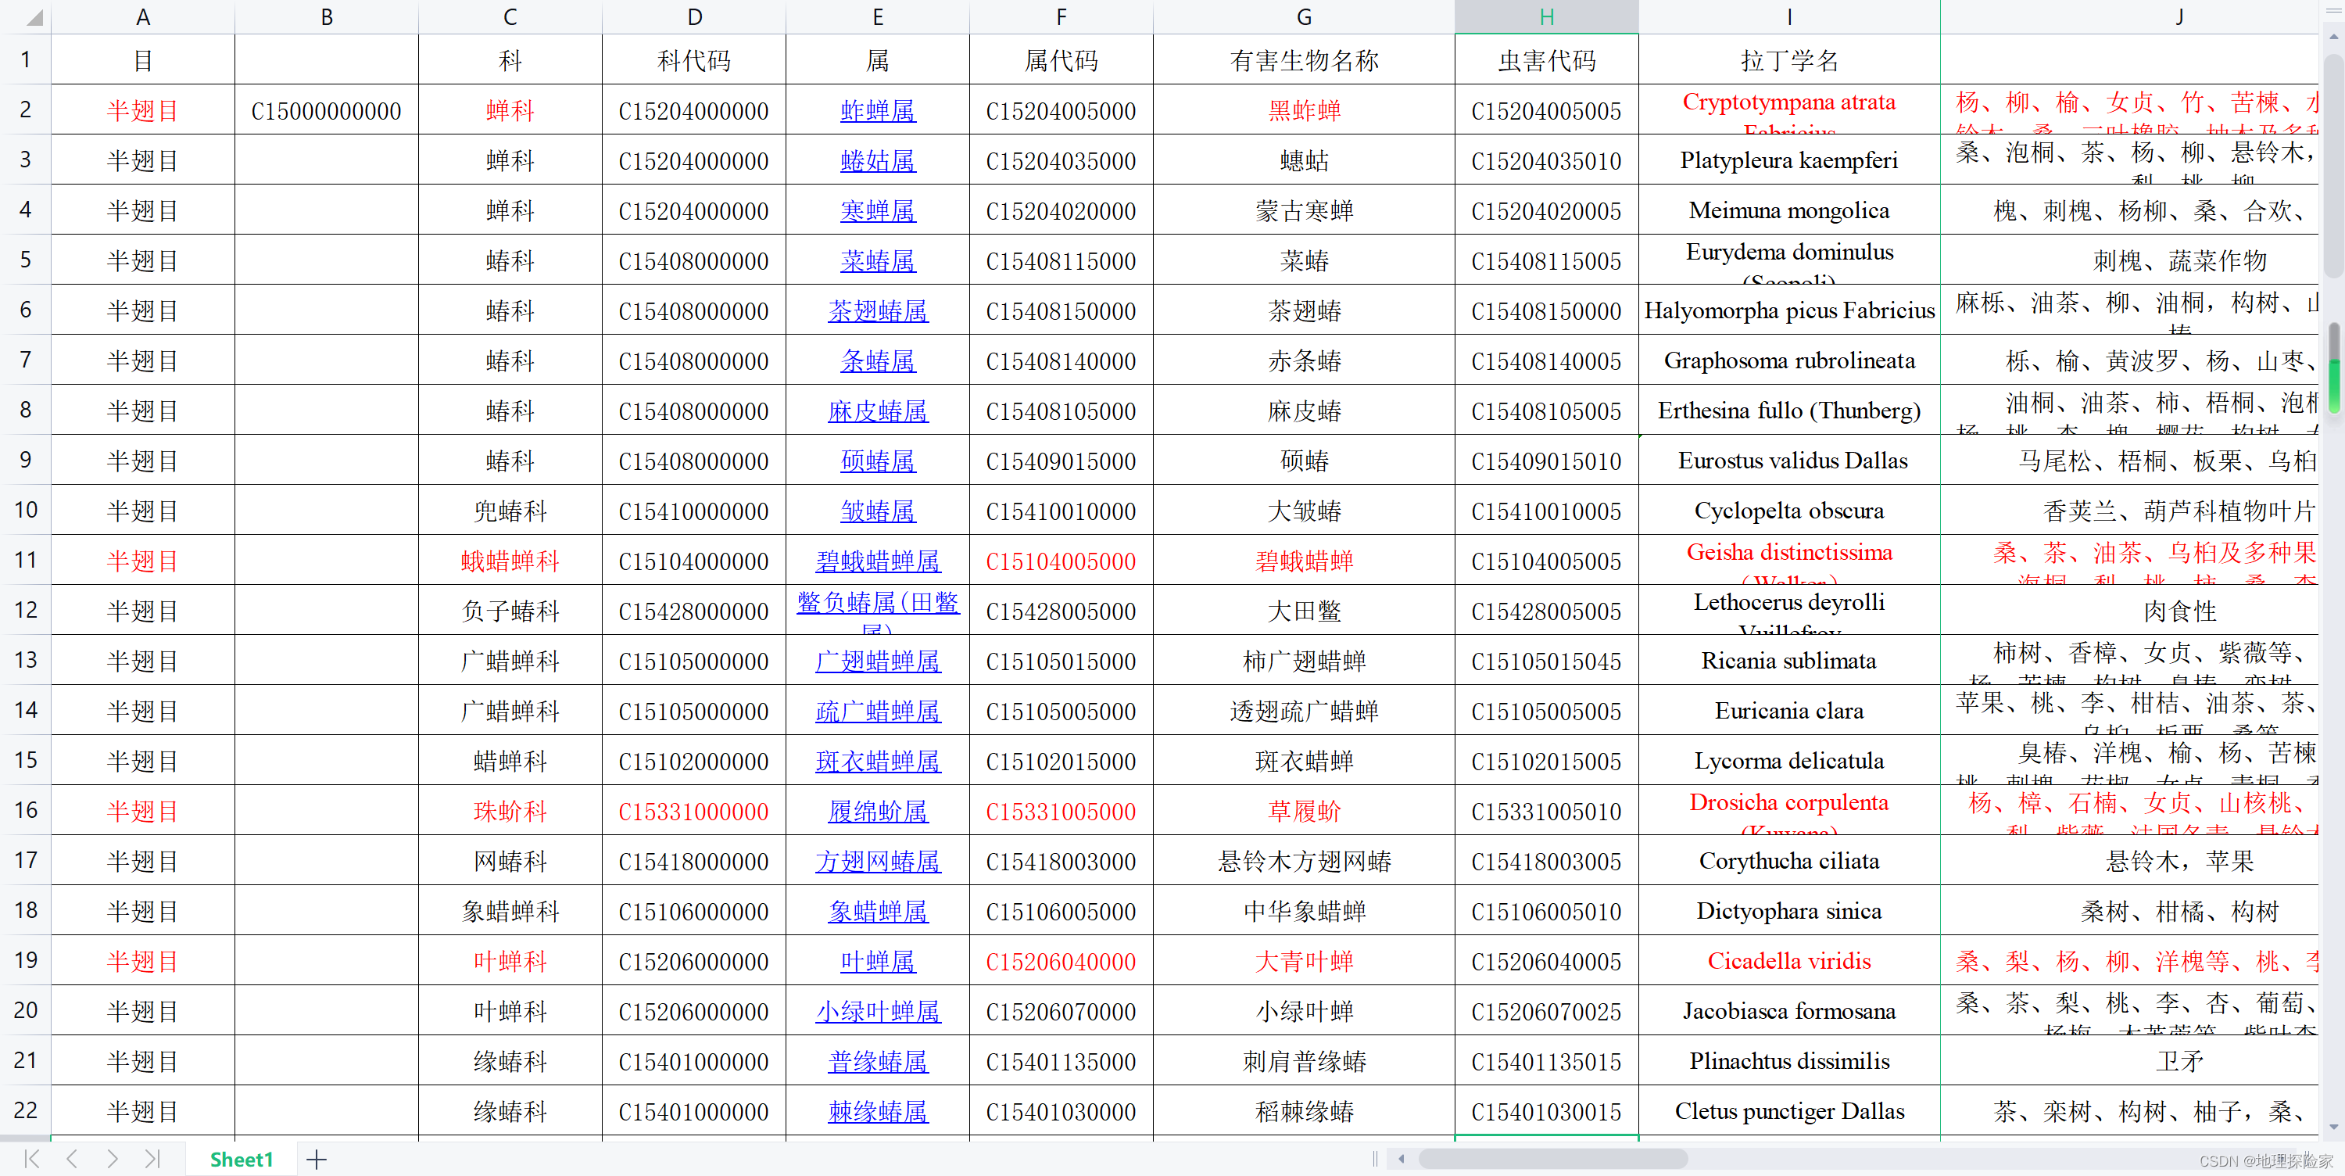Select the Sheet1 tab

[242, 1160]
